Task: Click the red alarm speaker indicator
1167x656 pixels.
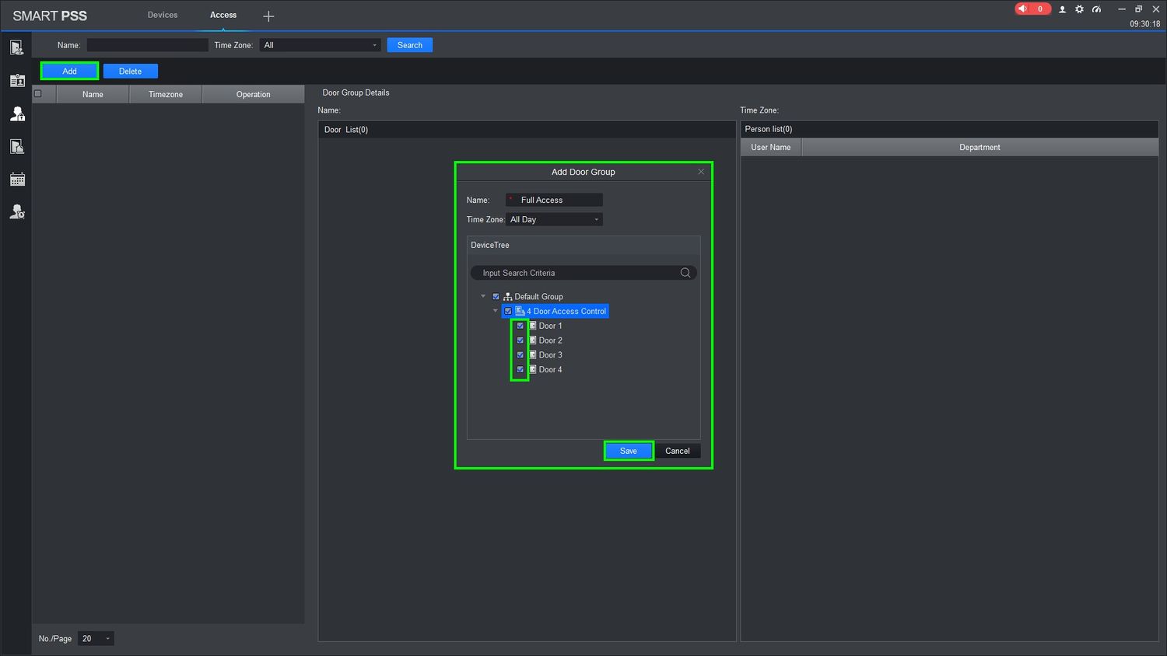Action: pyautogui.click(x=1032, y=9)
